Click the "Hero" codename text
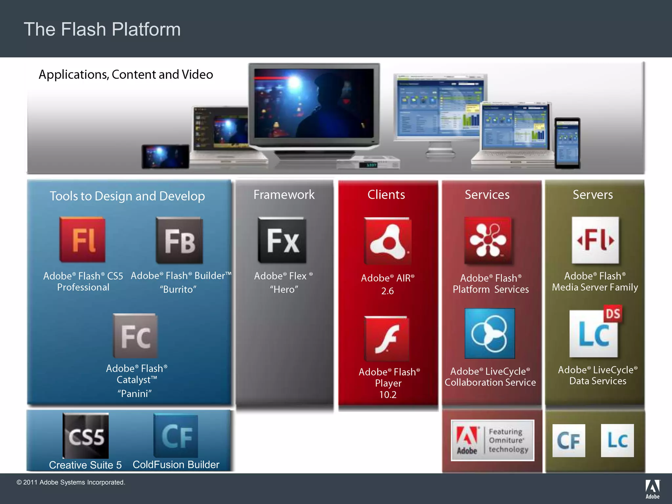672x504 pixels. (284, 289)
